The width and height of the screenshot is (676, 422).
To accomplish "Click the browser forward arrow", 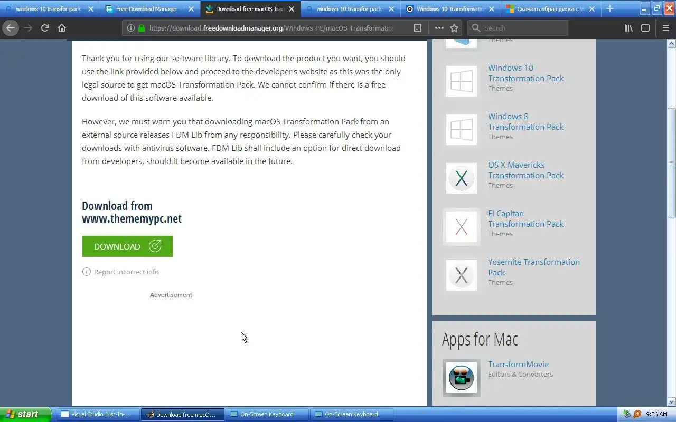I will (x=28, y=28).
